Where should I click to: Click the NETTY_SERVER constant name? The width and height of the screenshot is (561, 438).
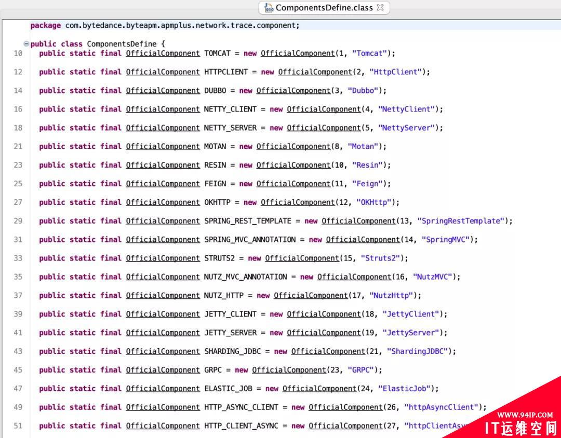pyautogui.click(x=231, y=128)
